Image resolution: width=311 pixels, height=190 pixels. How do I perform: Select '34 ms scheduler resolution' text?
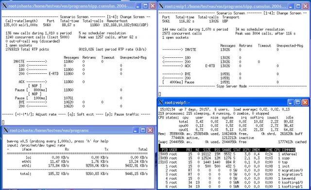click(x=260, y=29)
